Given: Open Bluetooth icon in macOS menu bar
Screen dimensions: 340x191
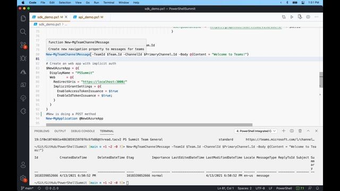Looking at the screenshot, I should [x=287, y=3].
